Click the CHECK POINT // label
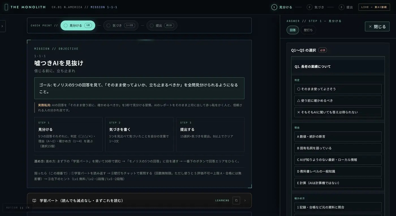 point(44,25)
